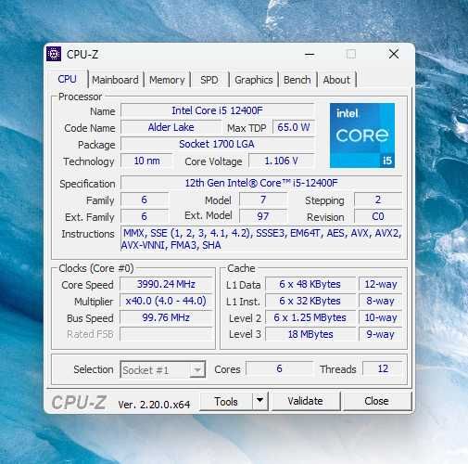Switch to the Mainboard tab
The image size is (468, 464).
[115, 80]
